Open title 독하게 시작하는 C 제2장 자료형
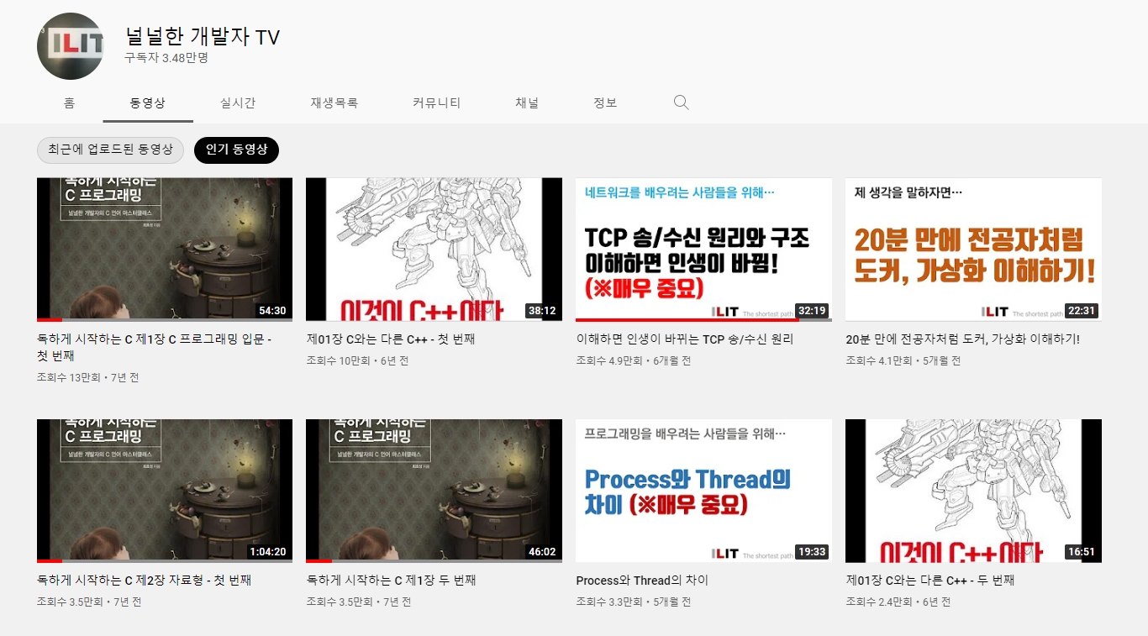 click(x=144, y=581)
